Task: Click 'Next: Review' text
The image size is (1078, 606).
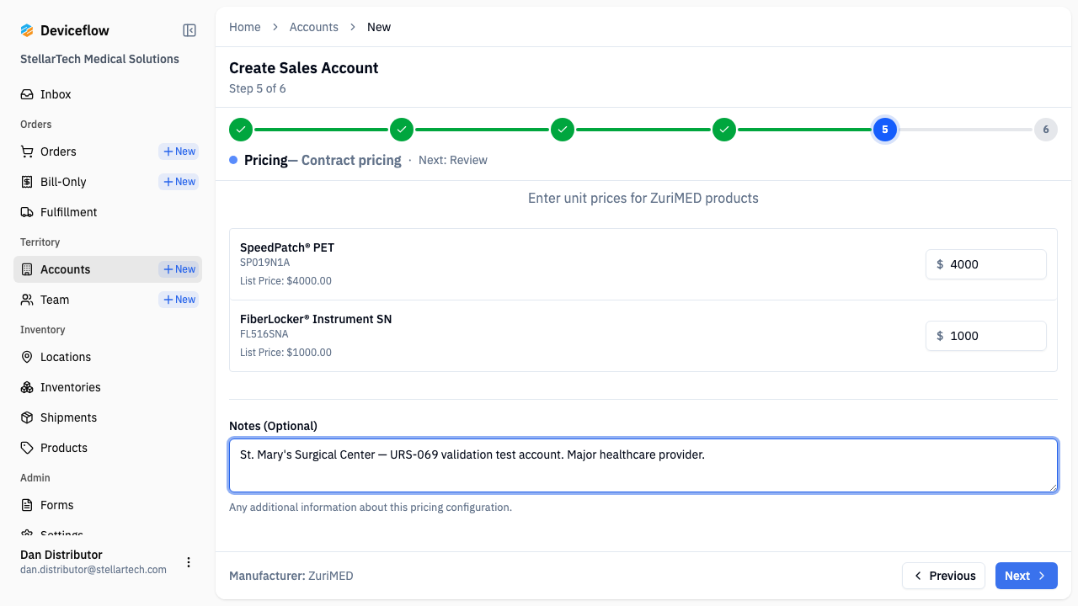Action: (453, 160)
